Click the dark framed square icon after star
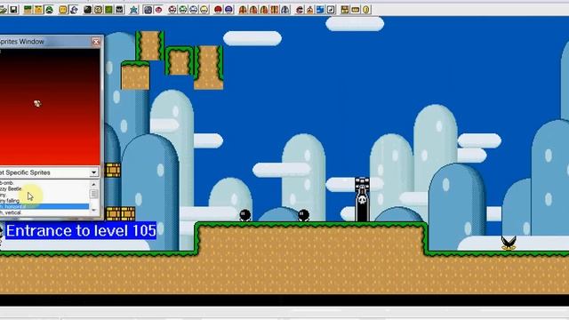Screen dimensions: 569x320 [148, 10]
